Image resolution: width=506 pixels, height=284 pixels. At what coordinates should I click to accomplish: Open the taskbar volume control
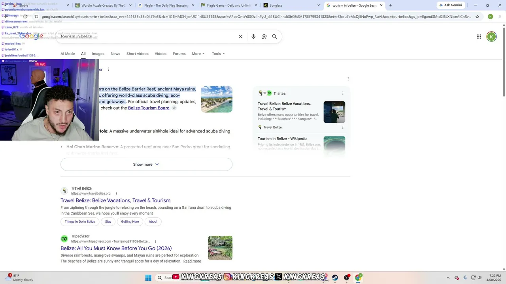tap(479, 278)
